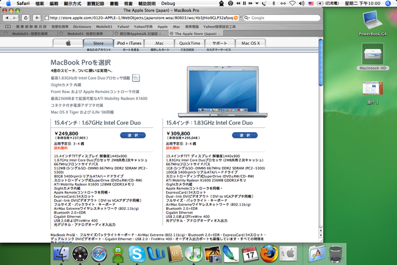Open Dashboard from the Dock
This screenshot has height=265, width=397.
[80, 254]
